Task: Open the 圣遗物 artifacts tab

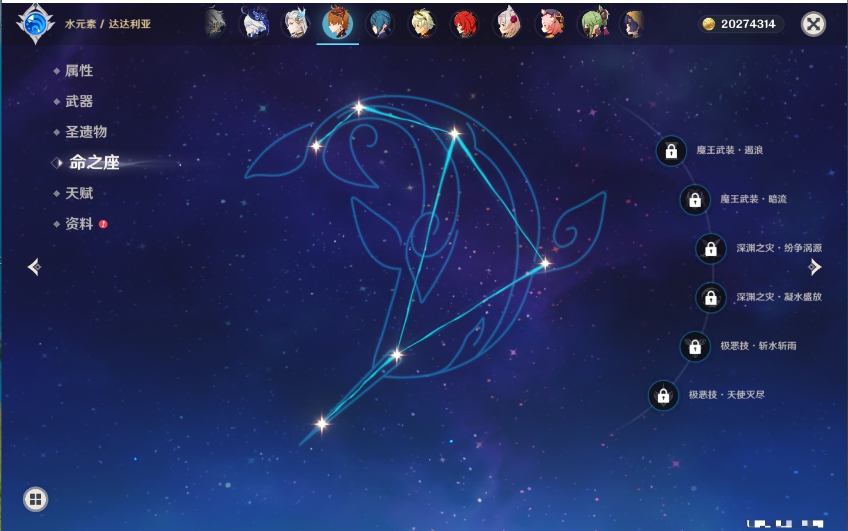Action: (86, 132)
